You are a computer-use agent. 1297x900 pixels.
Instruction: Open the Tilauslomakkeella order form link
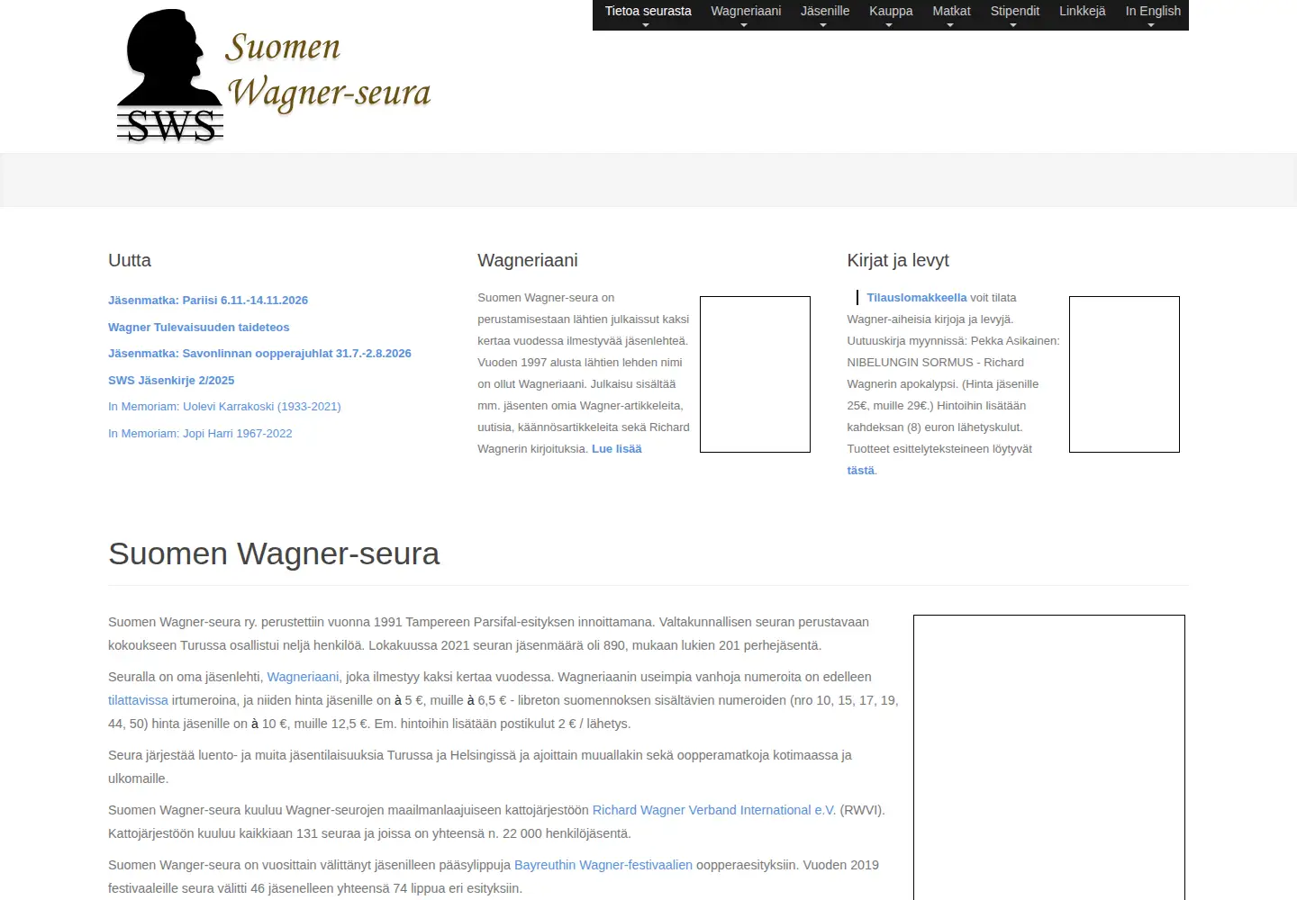tap(917, 298)
